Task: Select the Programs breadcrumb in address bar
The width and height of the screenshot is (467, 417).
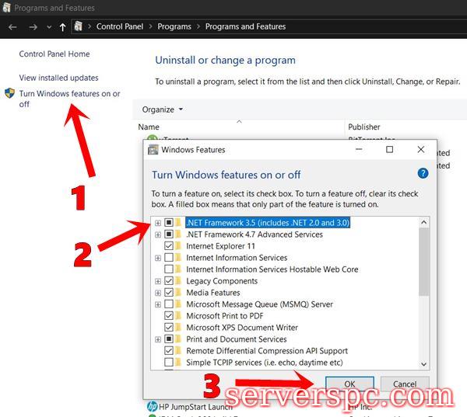Action: point(174,26)
